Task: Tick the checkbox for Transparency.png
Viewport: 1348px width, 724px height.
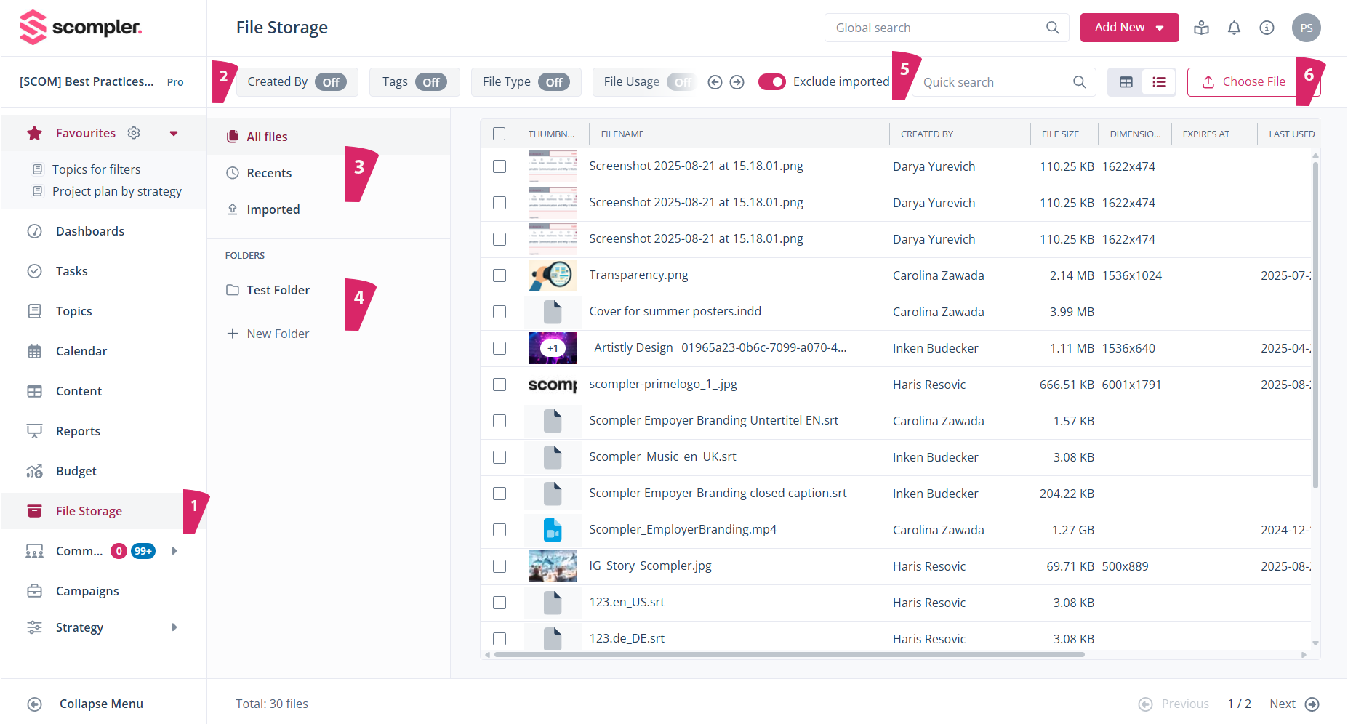Action: pyautogui.click(x=500, y=275)
